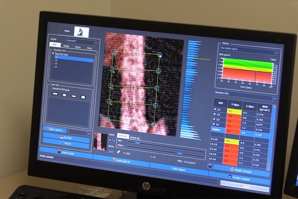
Task: Toggle the L4 row checkbox in results table
Action: (214, 124)
